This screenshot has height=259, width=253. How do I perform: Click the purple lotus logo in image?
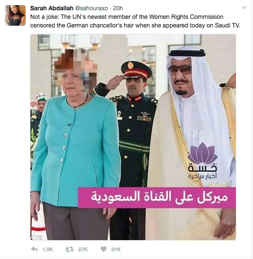(x=202, y=153)
